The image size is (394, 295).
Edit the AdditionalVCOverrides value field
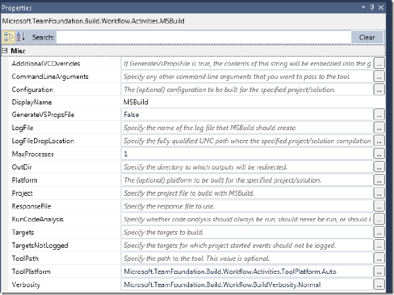[247, 64]
